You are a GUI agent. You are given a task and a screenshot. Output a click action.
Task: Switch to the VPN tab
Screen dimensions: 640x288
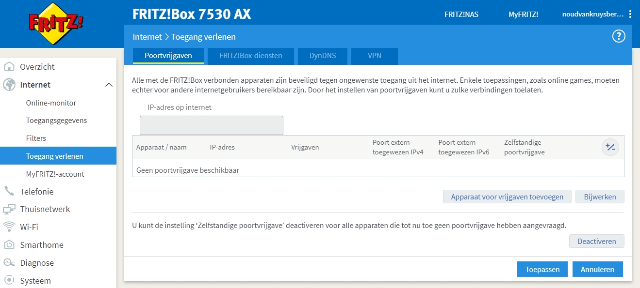[374, 56]
